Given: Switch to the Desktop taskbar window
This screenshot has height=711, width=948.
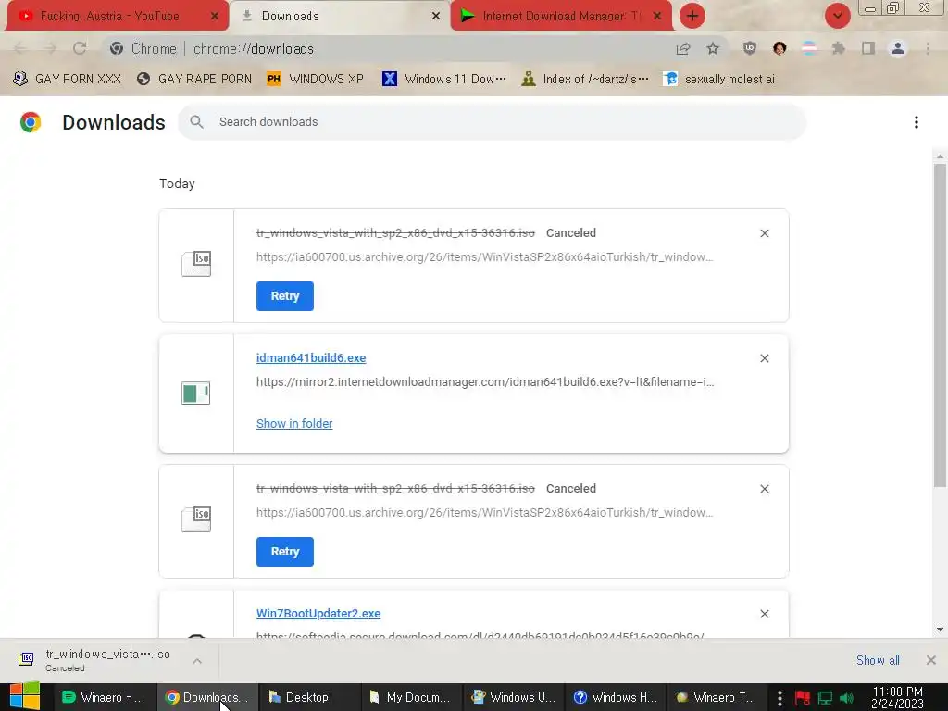Looking at the screenshot, I should coord(309,698).
